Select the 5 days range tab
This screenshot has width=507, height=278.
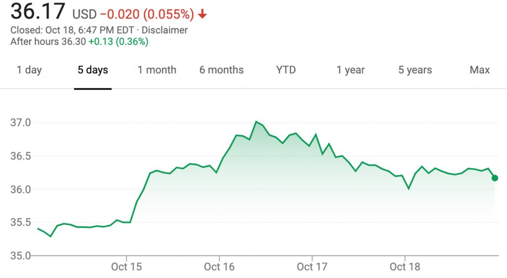(93, 70)
